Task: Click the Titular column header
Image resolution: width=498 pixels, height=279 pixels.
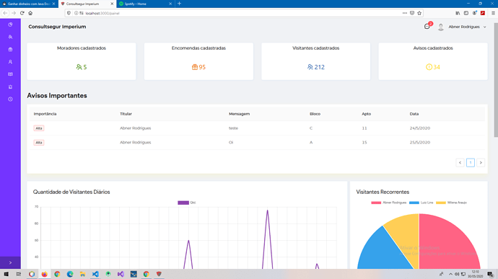Action: pos(126,114)
